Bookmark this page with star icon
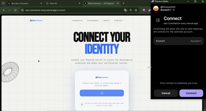This screenshot has height=111, width=206. pyautogui.click(x=136, y=10)
